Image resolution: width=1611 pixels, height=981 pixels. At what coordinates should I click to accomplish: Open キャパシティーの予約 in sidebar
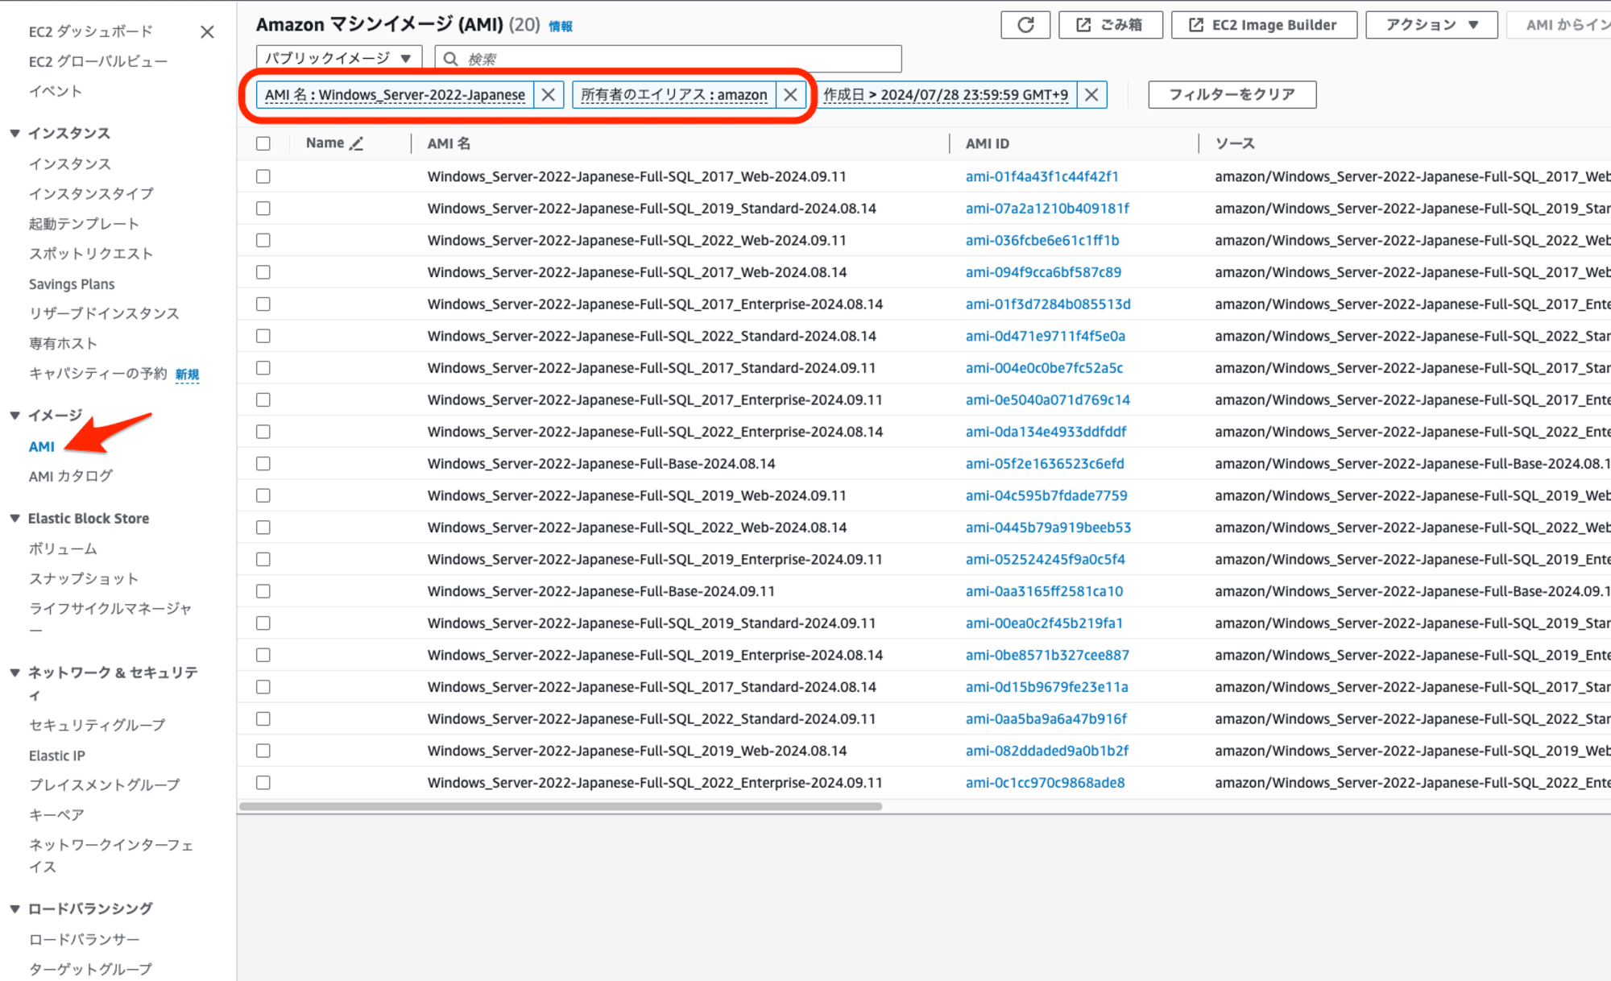click(97, 373)
